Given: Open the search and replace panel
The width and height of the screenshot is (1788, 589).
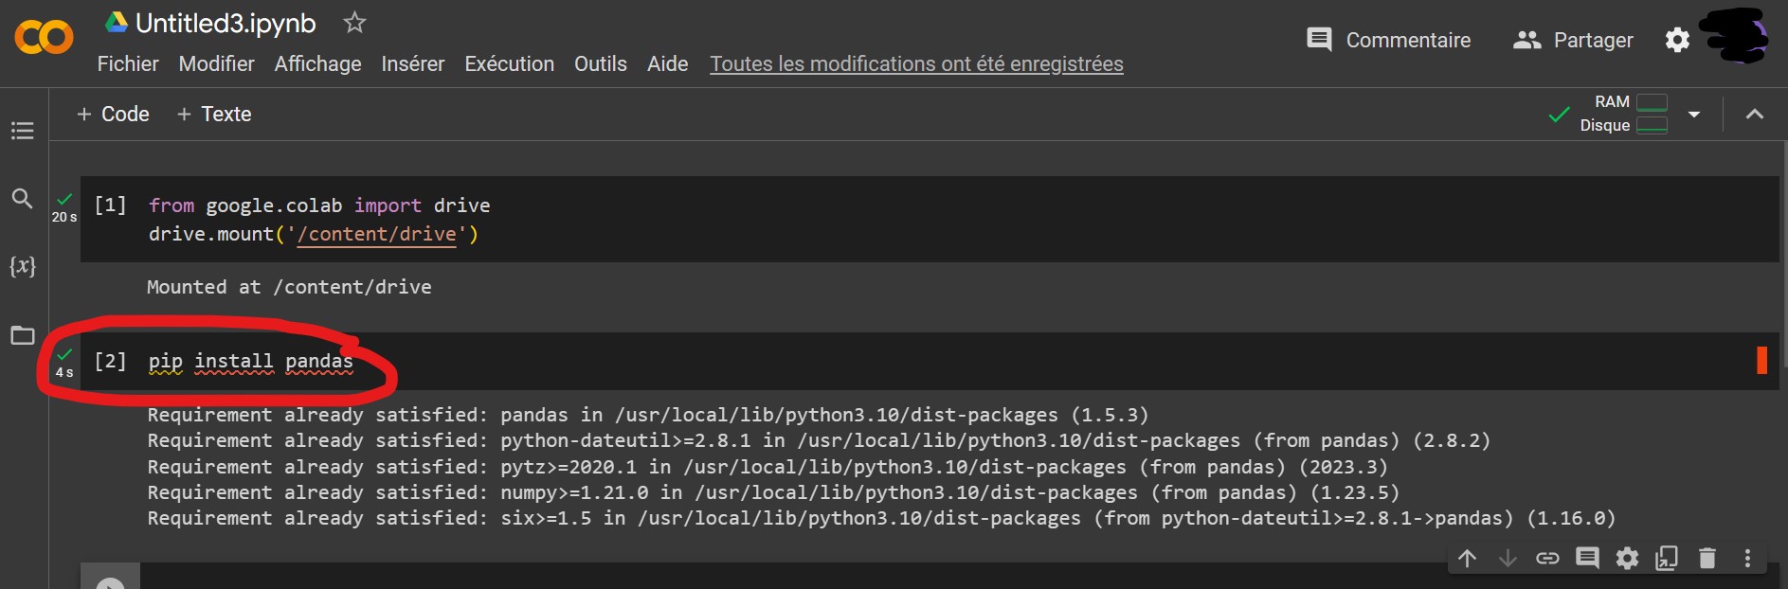Looking at the screenshot, I should (x=22, y=198).
